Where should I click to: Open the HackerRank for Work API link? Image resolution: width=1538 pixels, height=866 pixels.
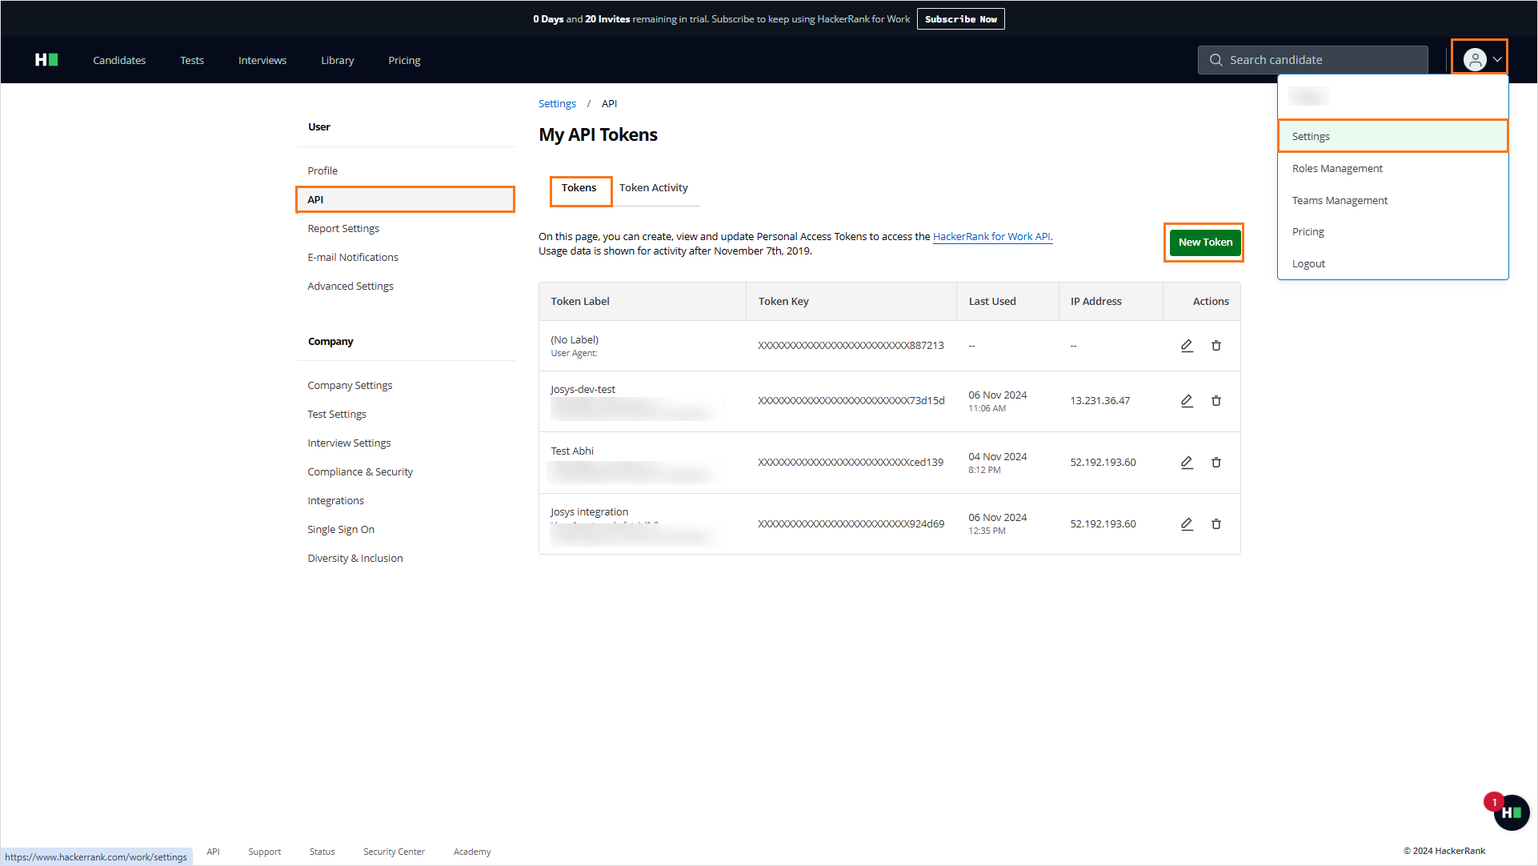tap(991, 237)
